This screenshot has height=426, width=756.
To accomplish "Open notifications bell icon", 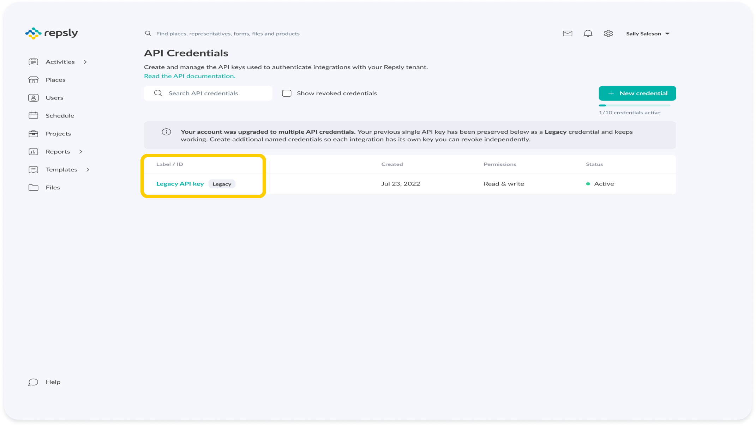I will pyautogui.click(x=588, y=34).
